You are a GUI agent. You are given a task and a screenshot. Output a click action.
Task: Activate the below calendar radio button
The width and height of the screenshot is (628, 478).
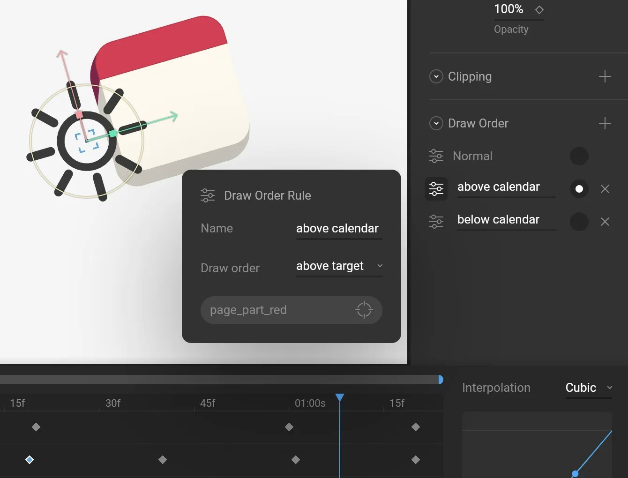tap(579, 222)
